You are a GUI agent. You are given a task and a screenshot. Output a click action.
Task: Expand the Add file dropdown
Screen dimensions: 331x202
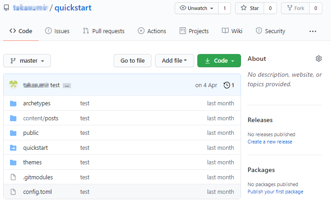click(x=175, y=61)
